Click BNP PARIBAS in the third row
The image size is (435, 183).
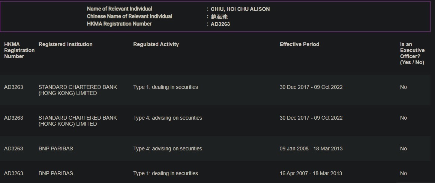(x=56, y=148)
